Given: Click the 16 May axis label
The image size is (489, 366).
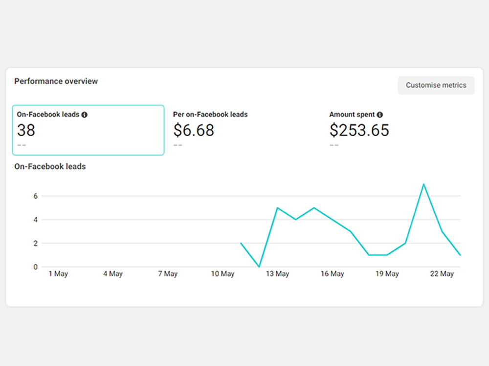Looking at the screenshot, I should click(x=332, y=274).
